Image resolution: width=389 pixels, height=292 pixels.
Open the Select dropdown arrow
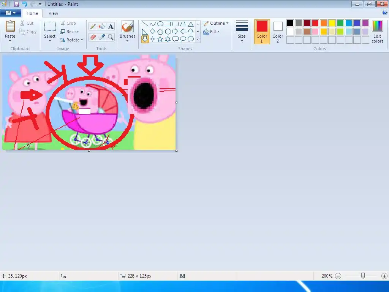[x=50, y=41]
